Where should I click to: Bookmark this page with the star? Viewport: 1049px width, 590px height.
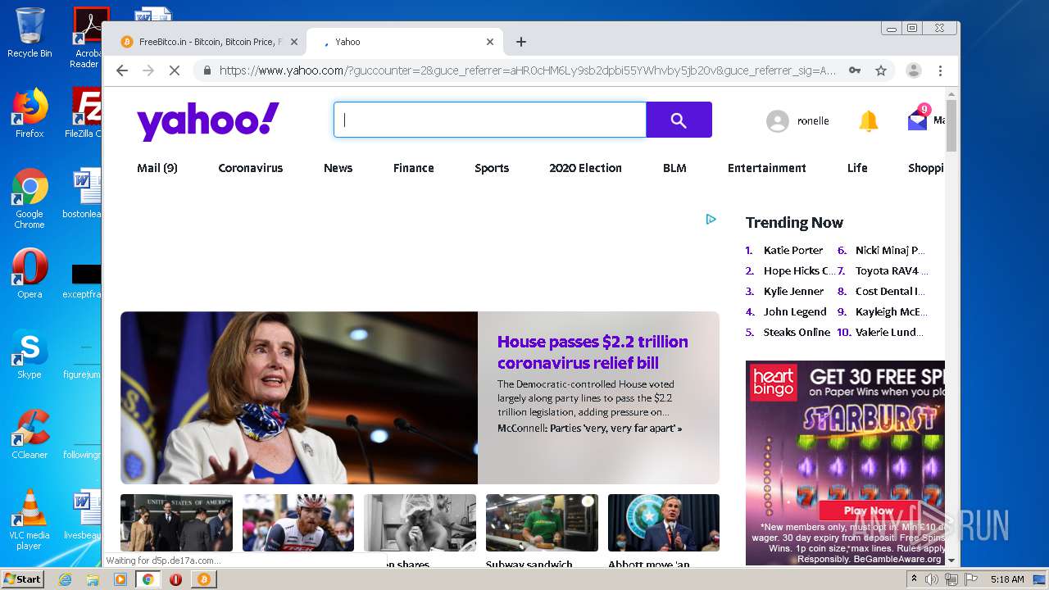point(881,70)
